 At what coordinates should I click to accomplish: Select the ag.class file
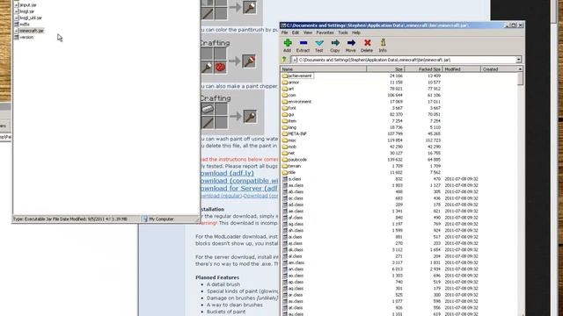(x=293, y=225)
